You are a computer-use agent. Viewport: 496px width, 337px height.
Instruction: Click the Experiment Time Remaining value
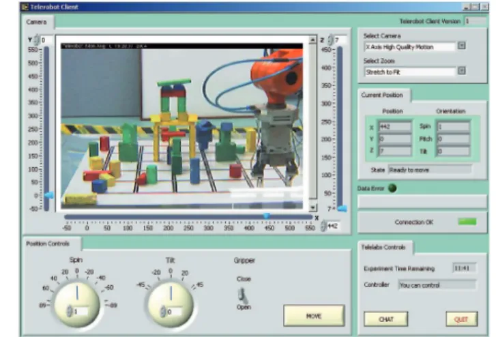(x=464, y=268)
